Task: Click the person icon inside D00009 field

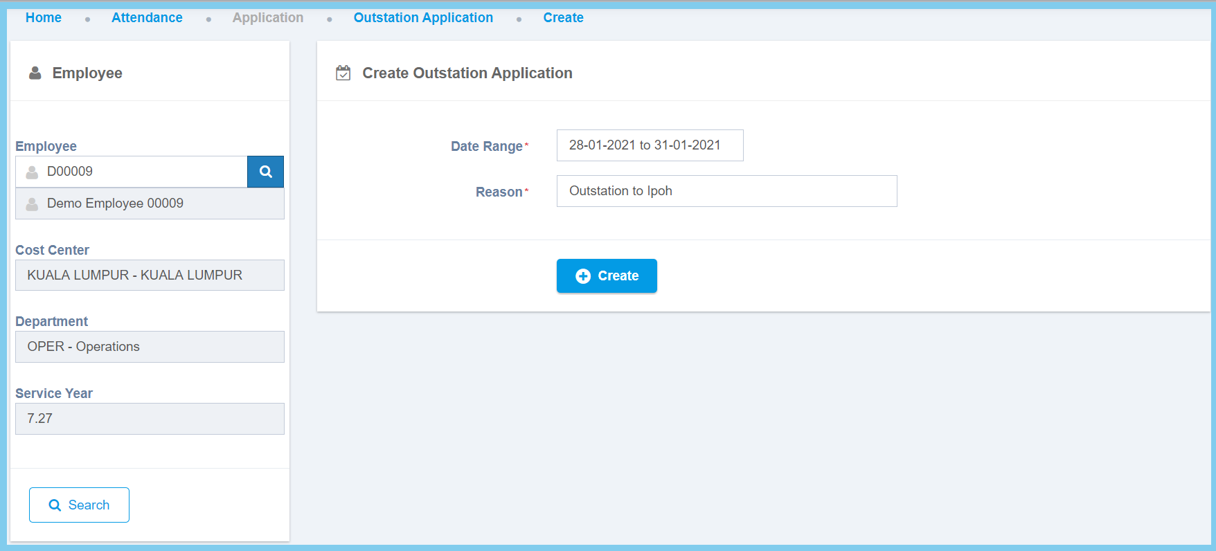Action: (32, 172)
